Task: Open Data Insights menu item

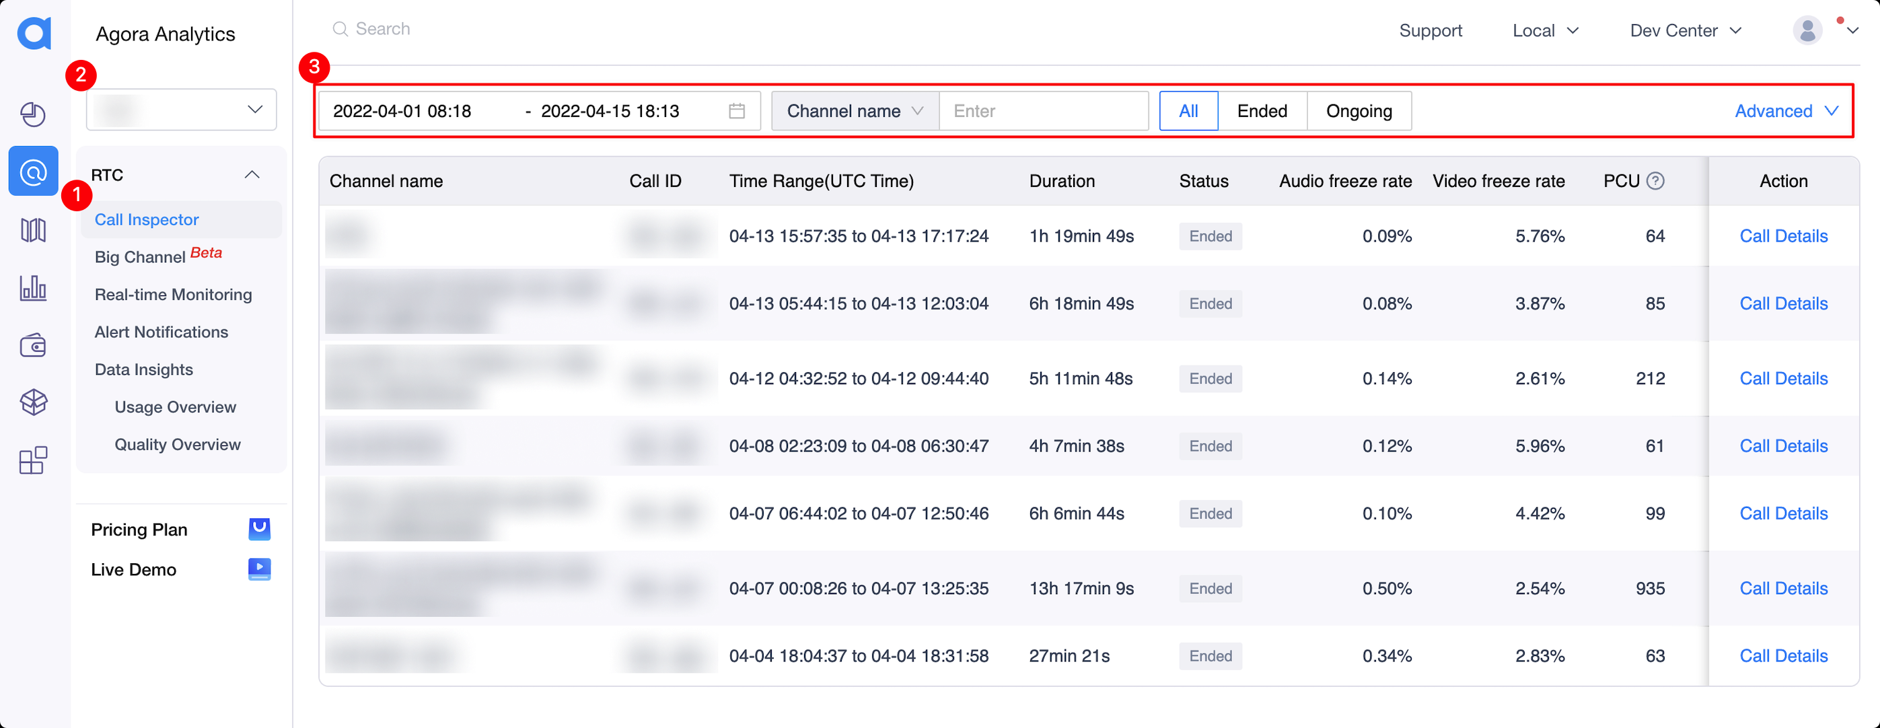Action: pyautogui.click(x=144, y=369)
